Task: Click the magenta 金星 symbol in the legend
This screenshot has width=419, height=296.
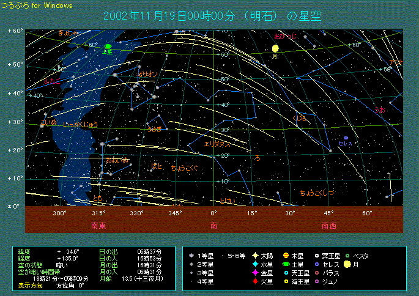Action: pos(254,273)
